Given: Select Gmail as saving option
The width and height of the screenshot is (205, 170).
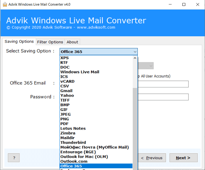Looking at the screenshot, I should tap(96, 91).
